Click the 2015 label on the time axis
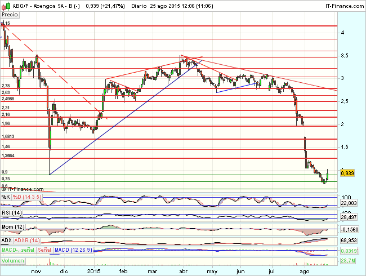 (x=93, y=271)
